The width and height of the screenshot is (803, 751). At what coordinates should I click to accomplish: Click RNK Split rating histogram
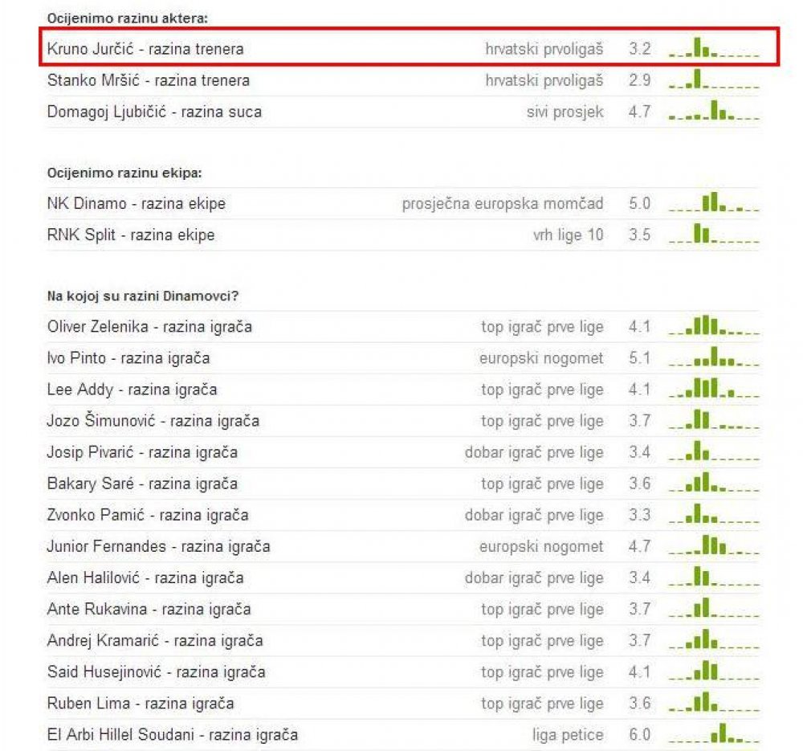714,233
